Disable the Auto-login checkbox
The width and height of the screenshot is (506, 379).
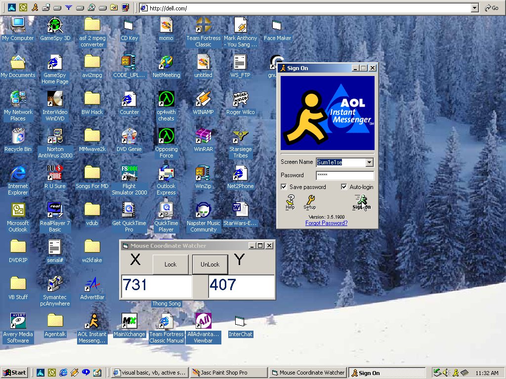[x=344, y=187]
